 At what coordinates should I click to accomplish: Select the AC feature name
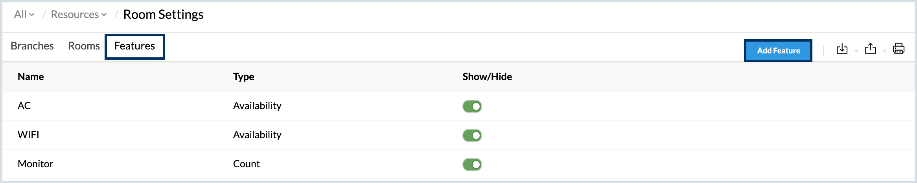pyautogui.click(x=24, y=106)
